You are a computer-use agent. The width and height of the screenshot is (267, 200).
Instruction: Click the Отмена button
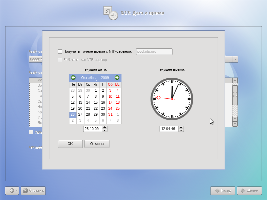tap(97, 144)
